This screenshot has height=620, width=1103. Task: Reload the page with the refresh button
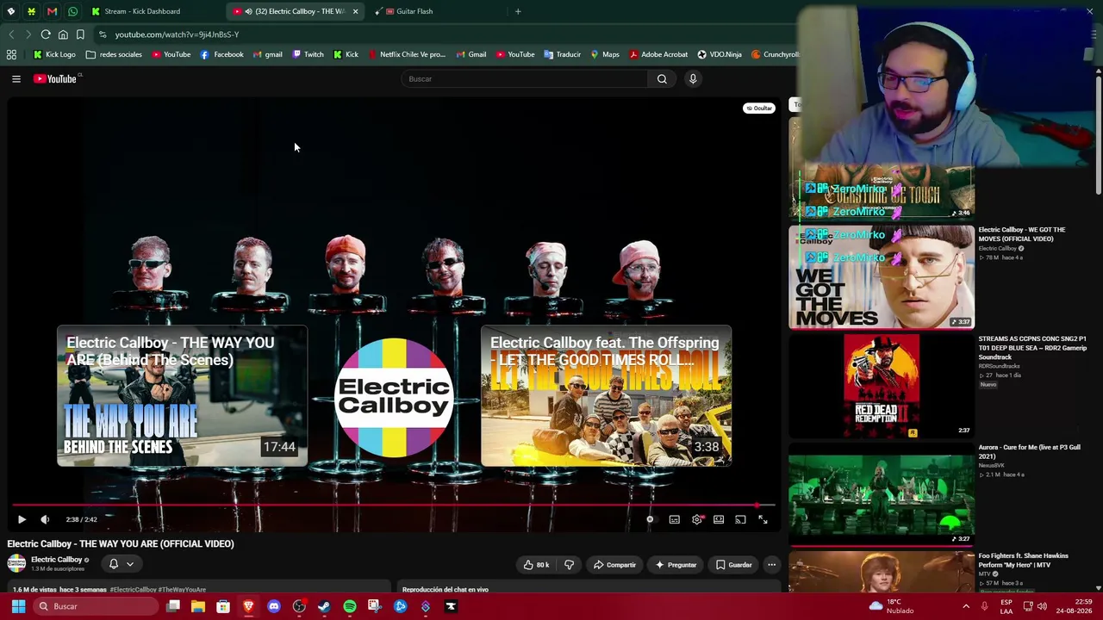pyautogui.click(x=46, y=34)
